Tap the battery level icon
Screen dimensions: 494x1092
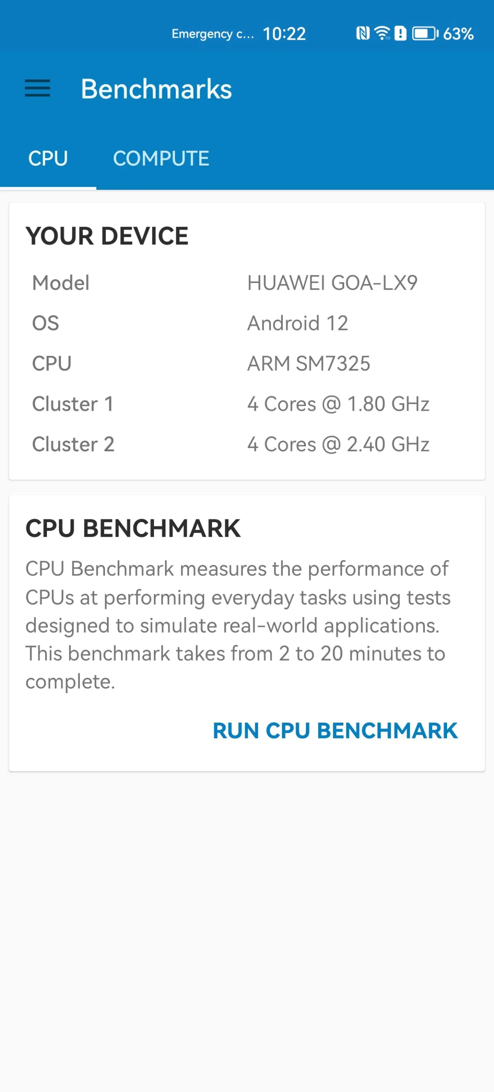[425, 33]
